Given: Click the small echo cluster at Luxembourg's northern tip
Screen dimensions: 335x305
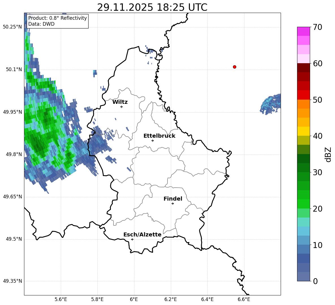Looking at the screenshot, I should coord(151,54).
